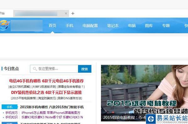Open the 图库 navigation item
The width and height of the screenshot is (188, 124).
pos(149,26)
